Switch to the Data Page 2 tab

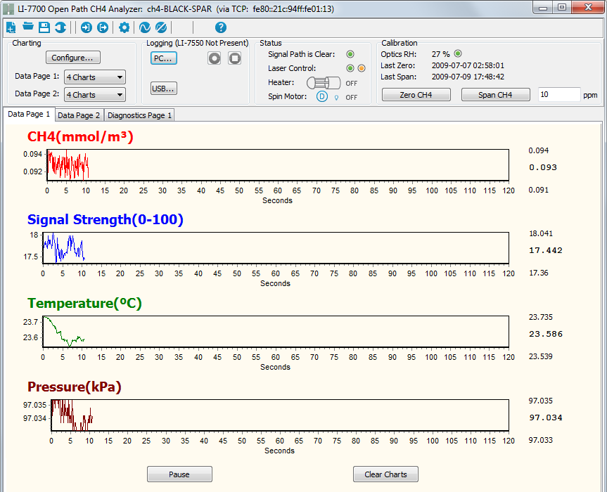tap(79, 115)
